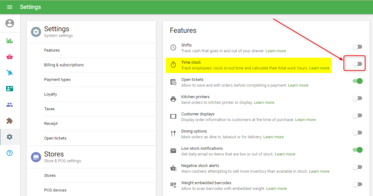373x196 pixels.
Task: Select Billing & subscriptions in settings menu
Action: (63, 65)
